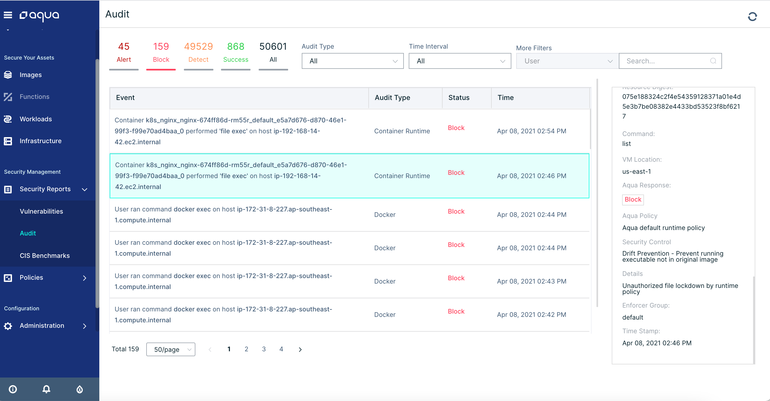Expand the Policies submenu arrow
This screenshot has height=401, width=770.
point(85,278)
